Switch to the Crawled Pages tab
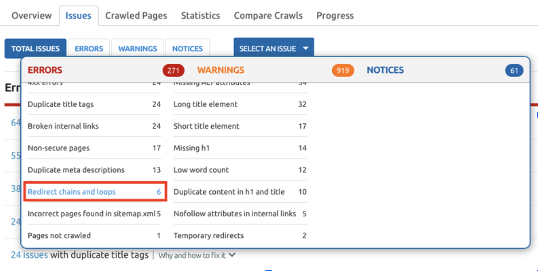The image size is (538, 271). click(x=136, y=15)
